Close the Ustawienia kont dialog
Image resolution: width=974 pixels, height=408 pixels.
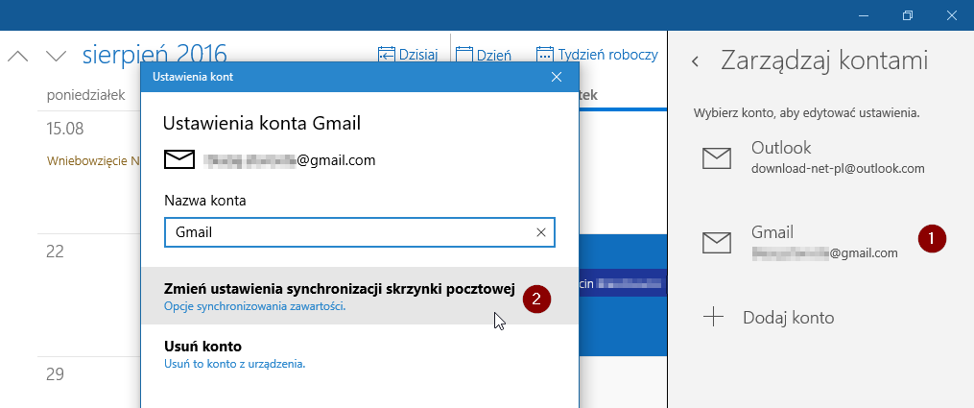click(x=557, y=77)
